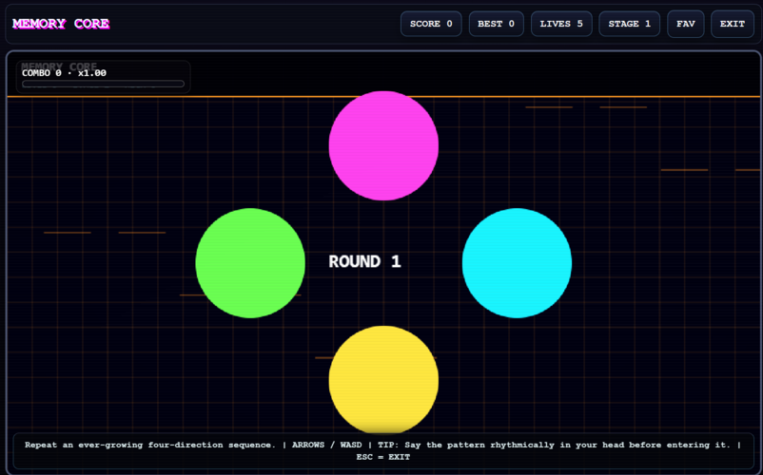
Task: Click the ROUND 1 center label
Action: click(365, 262)
